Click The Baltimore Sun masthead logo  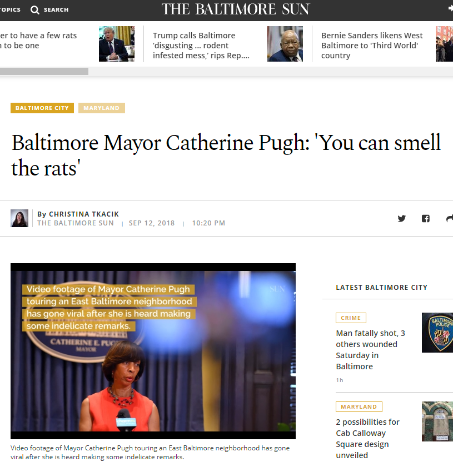tap(235, 9)
